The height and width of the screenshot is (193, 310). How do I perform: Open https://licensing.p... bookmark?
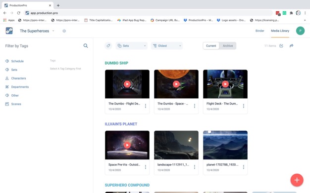[x=264, y=20]
